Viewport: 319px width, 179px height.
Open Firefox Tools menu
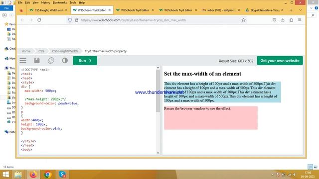[73, 2]
